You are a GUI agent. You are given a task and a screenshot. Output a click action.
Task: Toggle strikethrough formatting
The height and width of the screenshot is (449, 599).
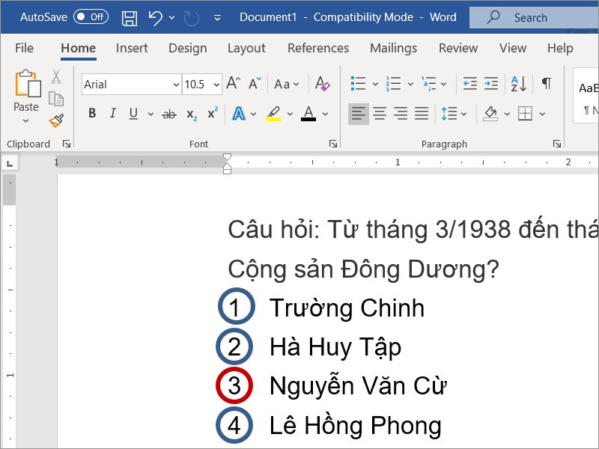(x=169, y=114)
